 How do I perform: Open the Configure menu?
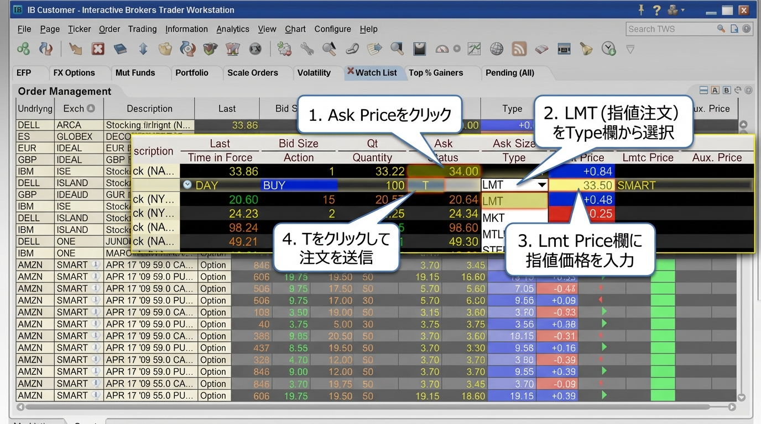tap(332, 29)
